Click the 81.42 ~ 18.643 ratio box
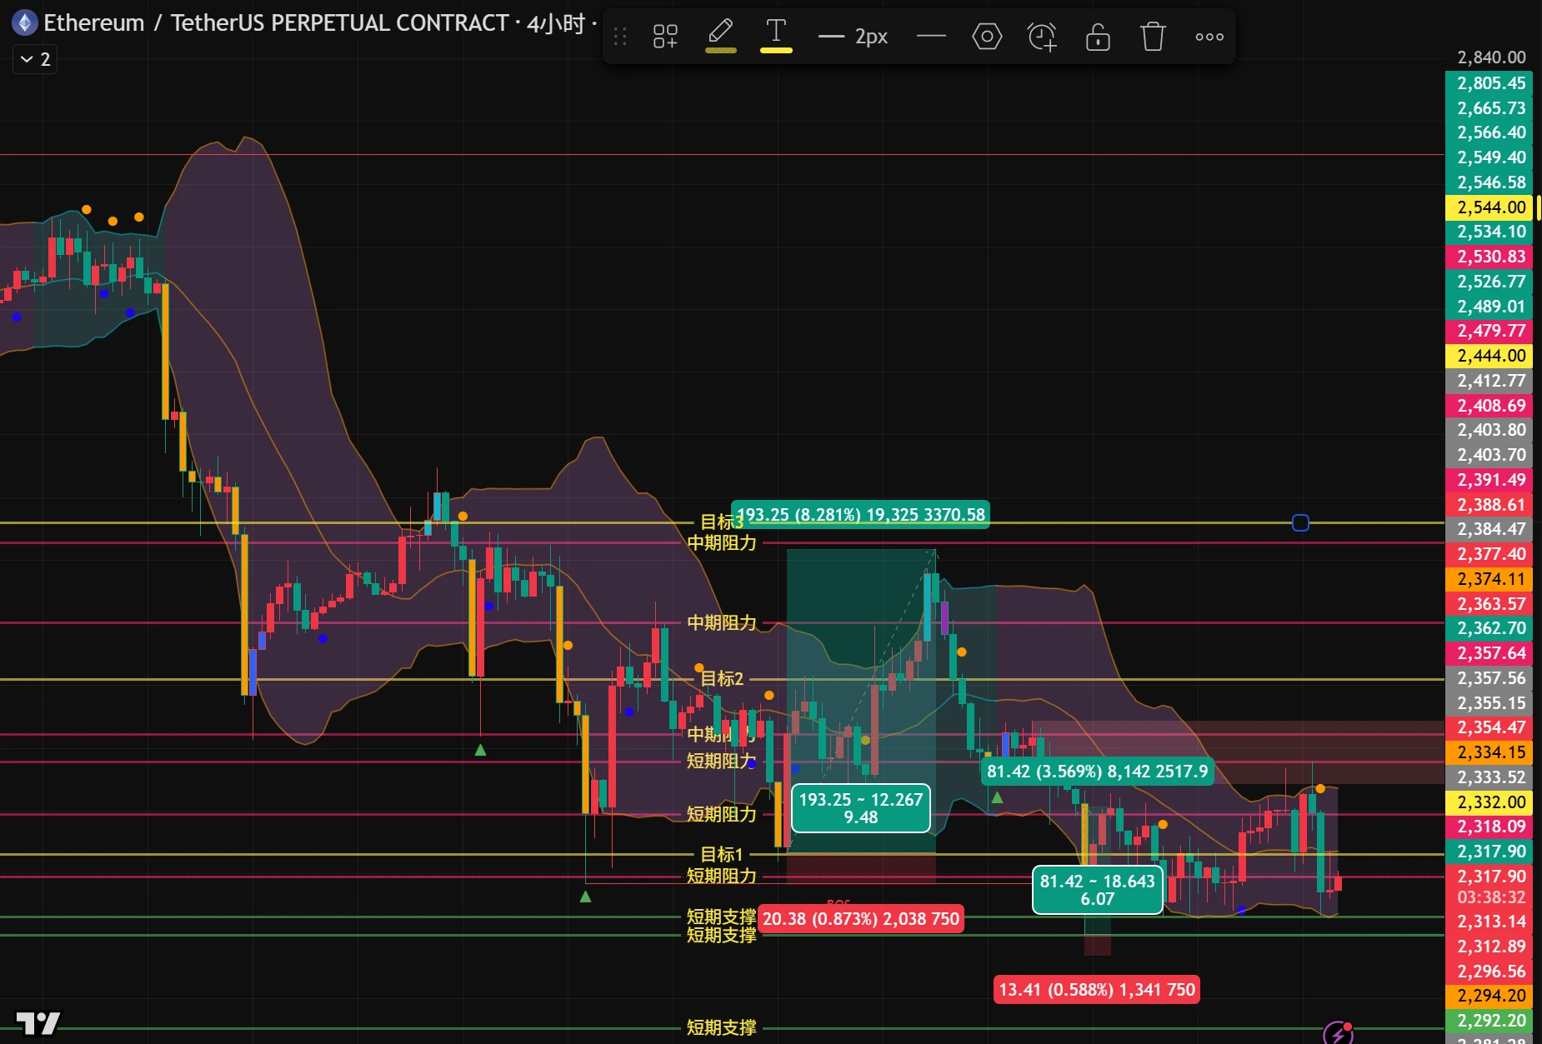This screenshot has height=1044, width=1542. tap(1097, 890)
